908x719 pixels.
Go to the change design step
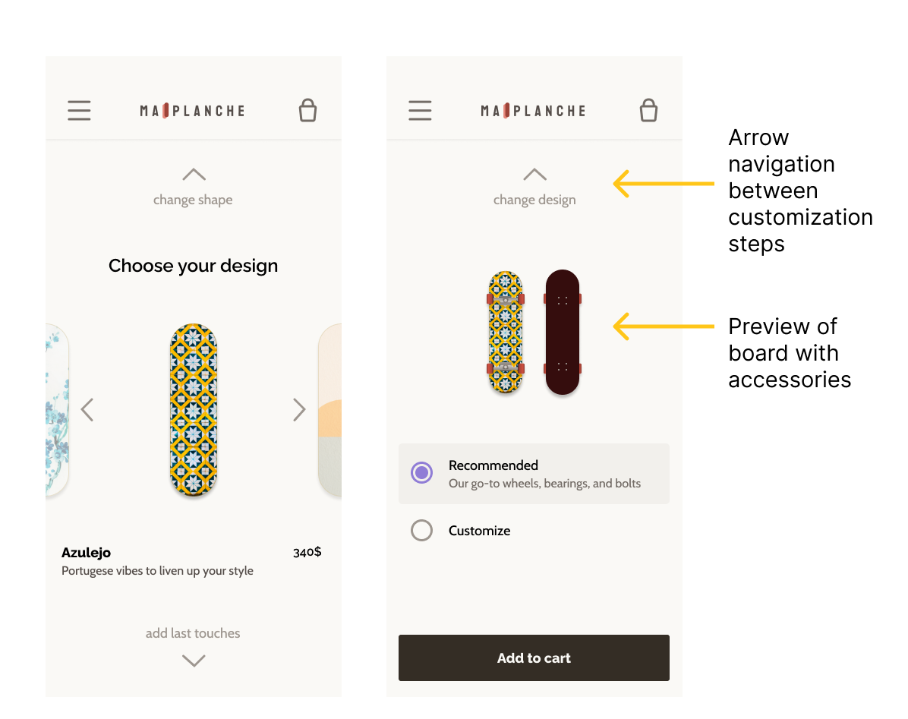tap(534, 200)
